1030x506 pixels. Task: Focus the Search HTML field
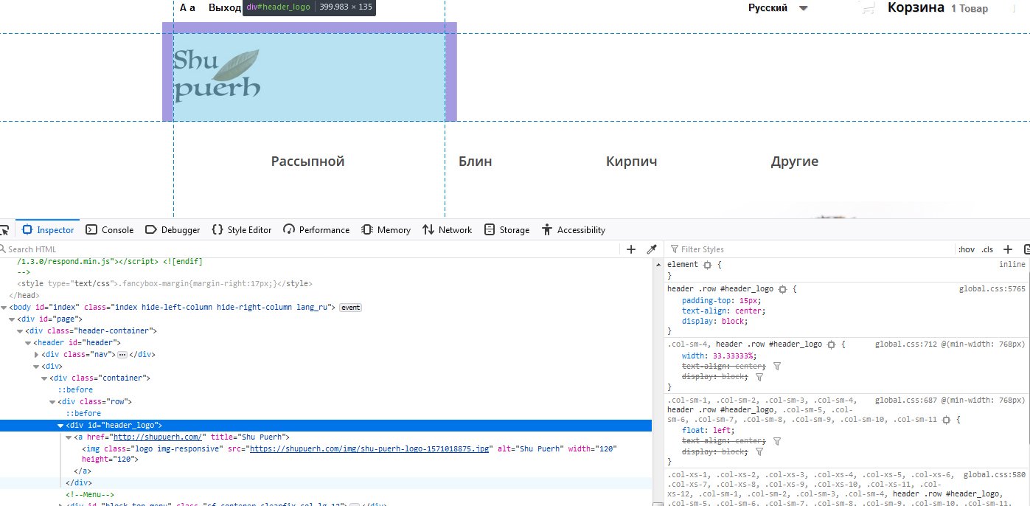pos(310,249)
